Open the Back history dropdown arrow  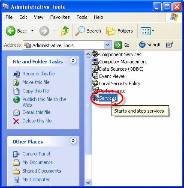click(x=33, y=31)
